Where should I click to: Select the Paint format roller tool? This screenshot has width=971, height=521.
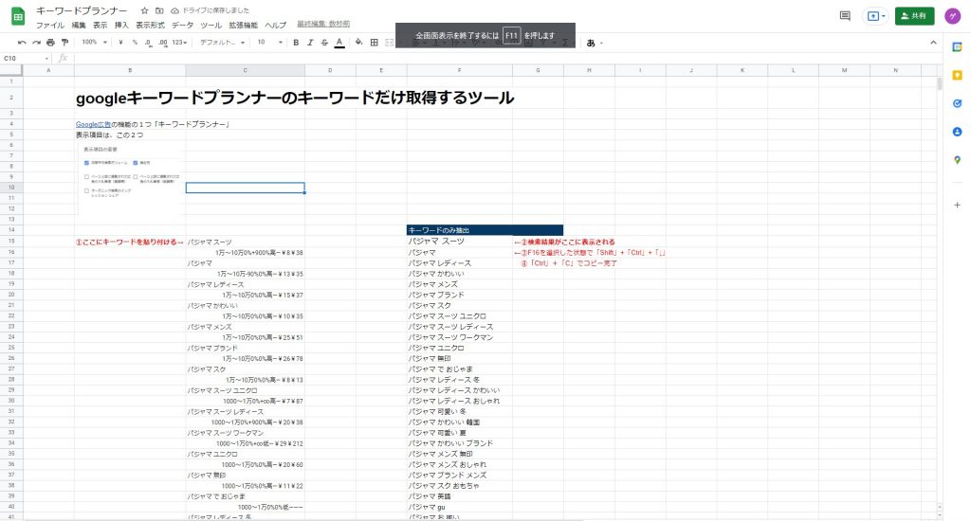[64, 43]
